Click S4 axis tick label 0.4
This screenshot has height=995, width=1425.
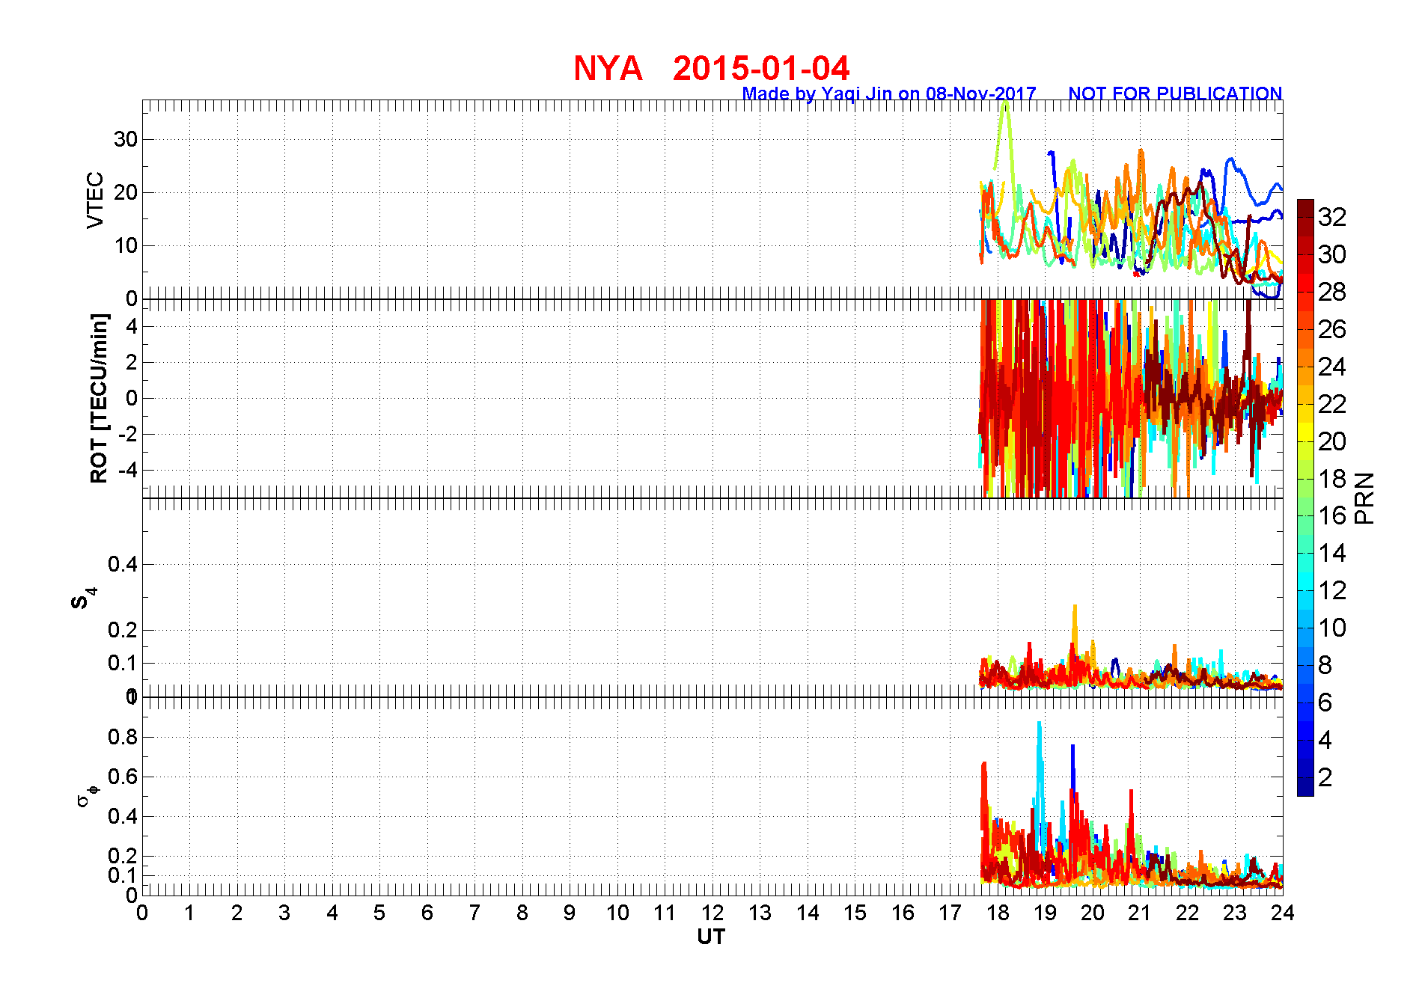click(x=123, y=564)
